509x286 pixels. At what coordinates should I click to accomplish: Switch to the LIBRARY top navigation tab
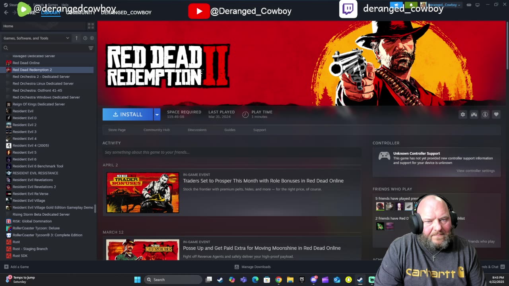tap(51, 13)
